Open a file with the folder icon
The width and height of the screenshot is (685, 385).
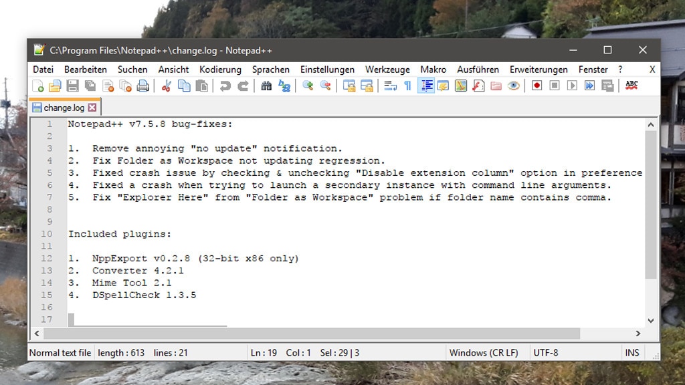point(55,86)
